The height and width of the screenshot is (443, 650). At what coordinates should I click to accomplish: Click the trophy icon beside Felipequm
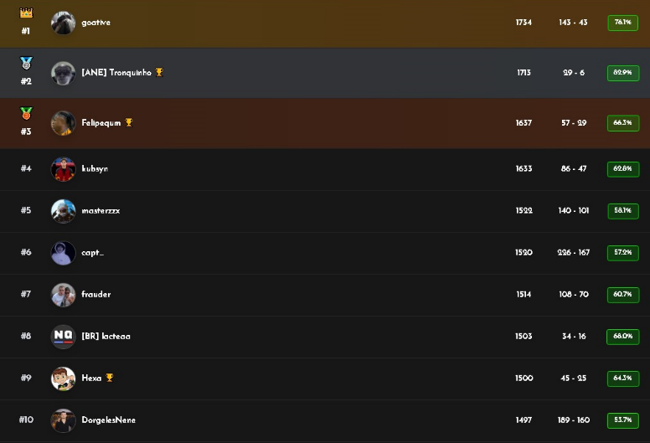tap(129, 123)
